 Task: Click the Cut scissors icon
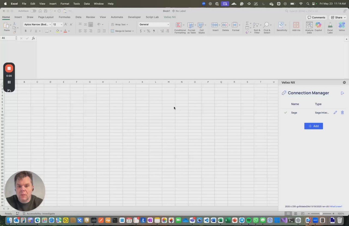[x=14, y=24]
